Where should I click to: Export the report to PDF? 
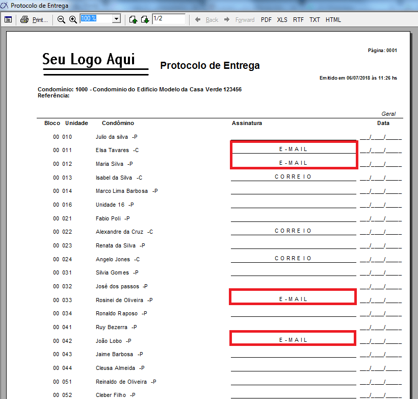tap(266, 19)
